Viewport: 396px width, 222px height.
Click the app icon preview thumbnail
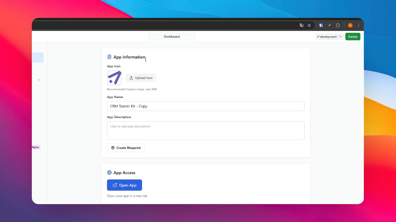(115, 78)
